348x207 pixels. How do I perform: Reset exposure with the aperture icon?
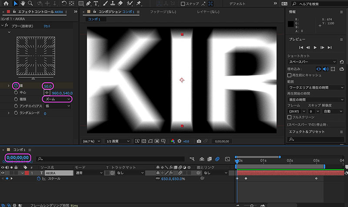point(179,141)
